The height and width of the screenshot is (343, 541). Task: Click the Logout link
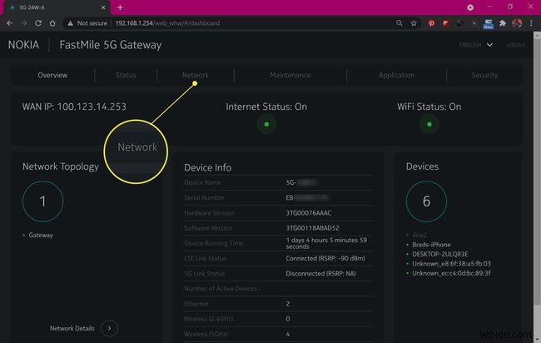coord(516,45)
